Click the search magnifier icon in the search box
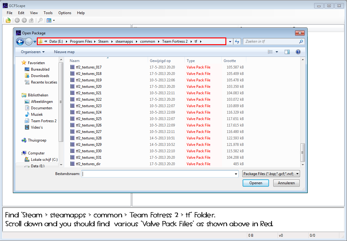The height and width of the screenshot is (241, 347). (x=301, y=41)
